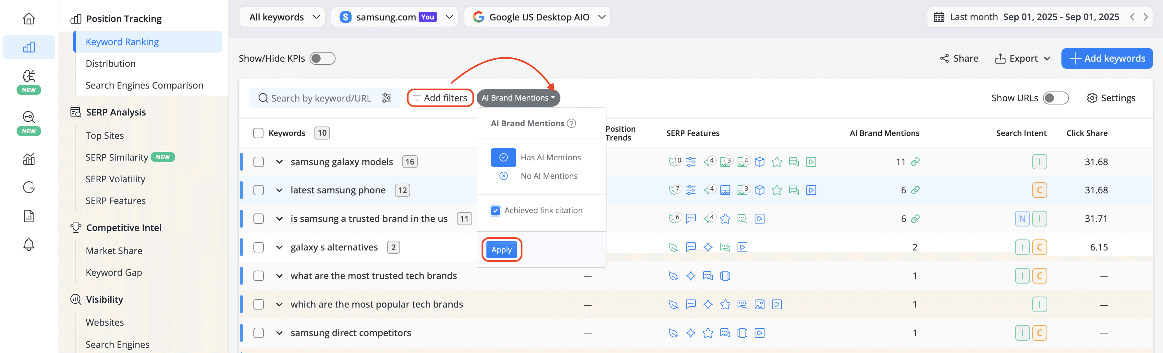Open table Settings
Screen dimensions: 1163x353
pos(1111,98)
